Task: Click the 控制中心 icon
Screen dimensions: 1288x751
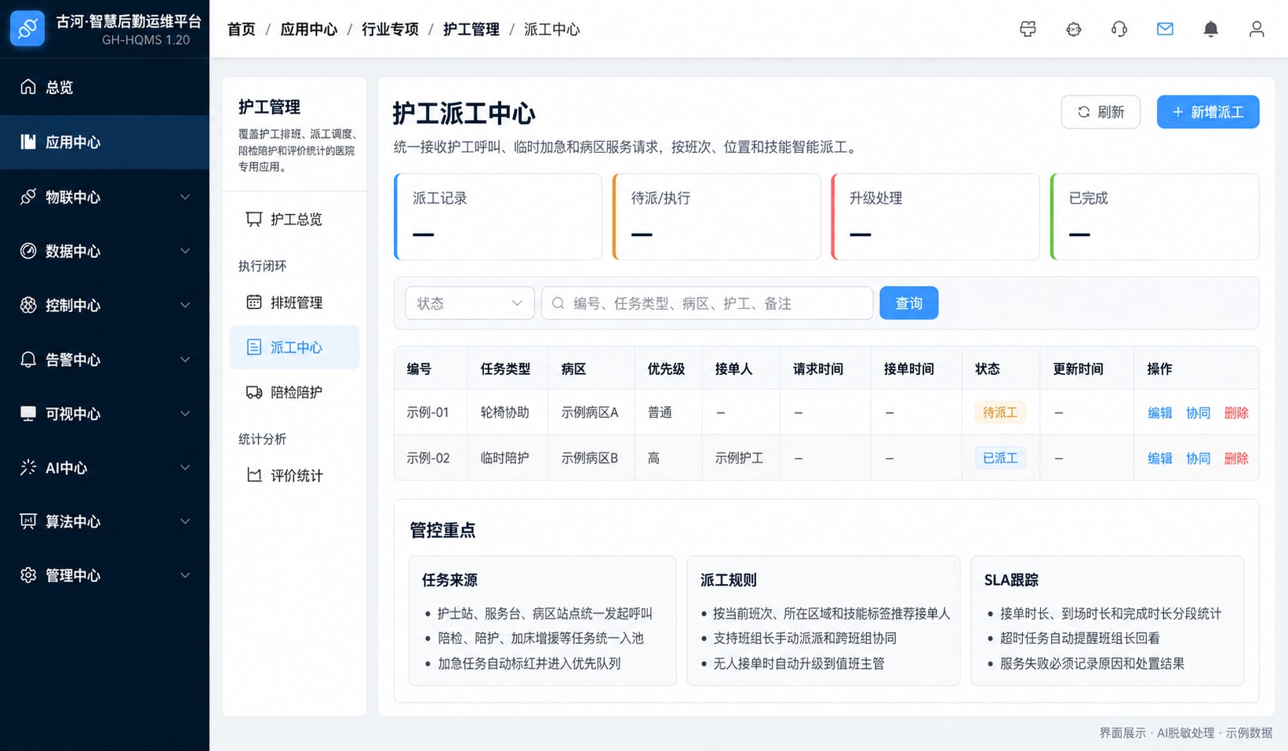Action: (28, 305)
